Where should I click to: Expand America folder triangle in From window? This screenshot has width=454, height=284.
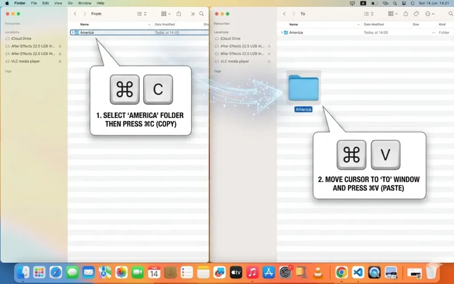click(x=72, y=32)
